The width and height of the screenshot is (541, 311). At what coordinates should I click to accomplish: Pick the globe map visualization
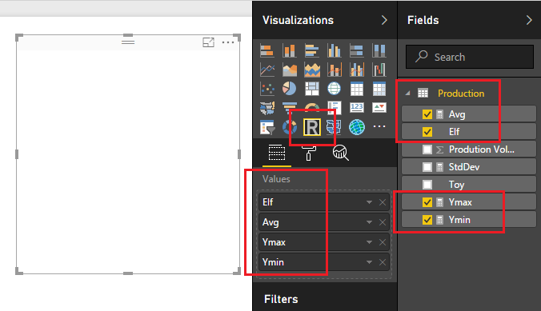(x=334, y=89)
